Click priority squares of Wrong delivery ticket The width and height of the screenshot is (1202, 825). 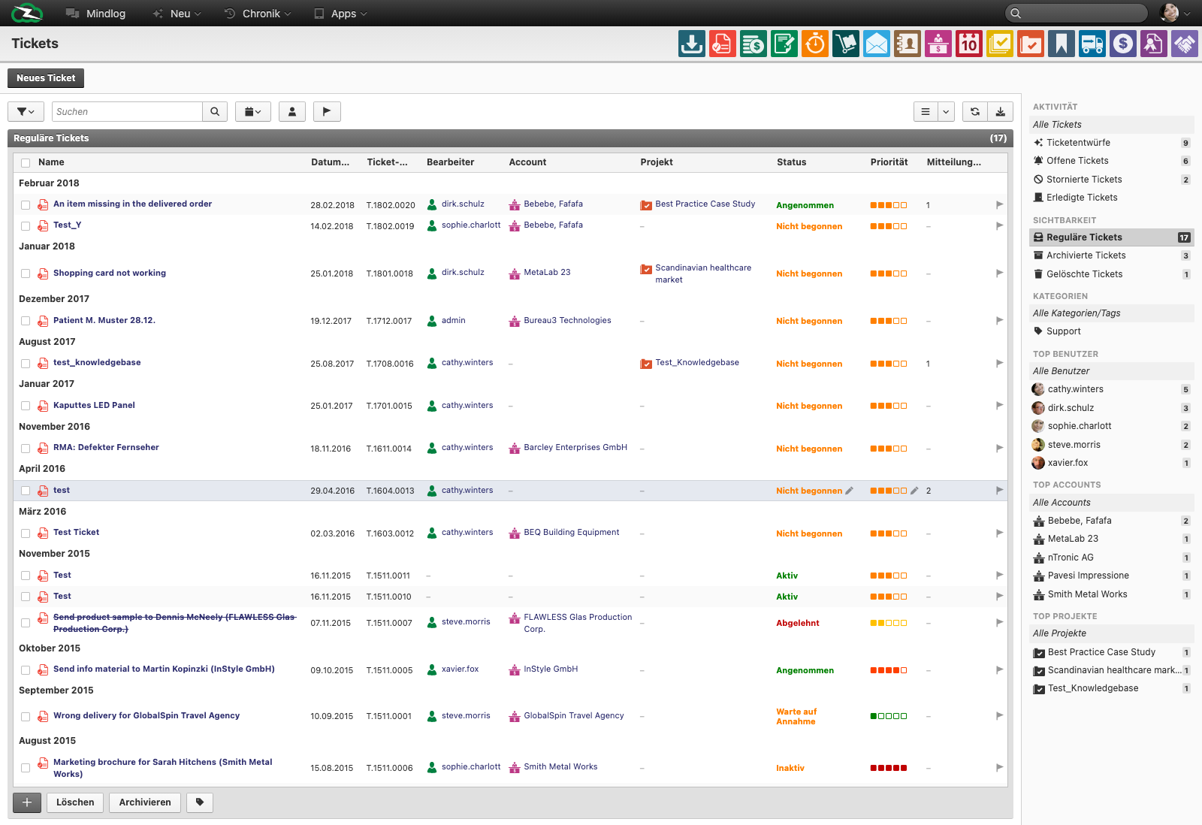[x=889, y=716]
